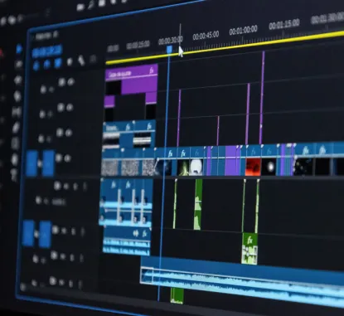Select the white skull thumbnail clip

click(196, 168)
